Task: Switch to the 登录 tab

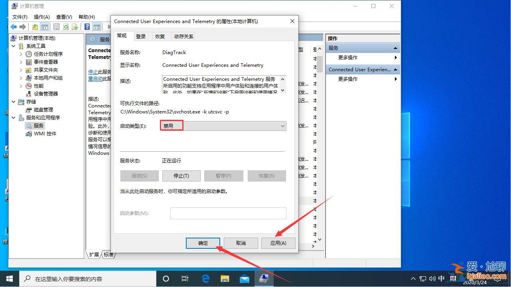Action: pos(141,36)
